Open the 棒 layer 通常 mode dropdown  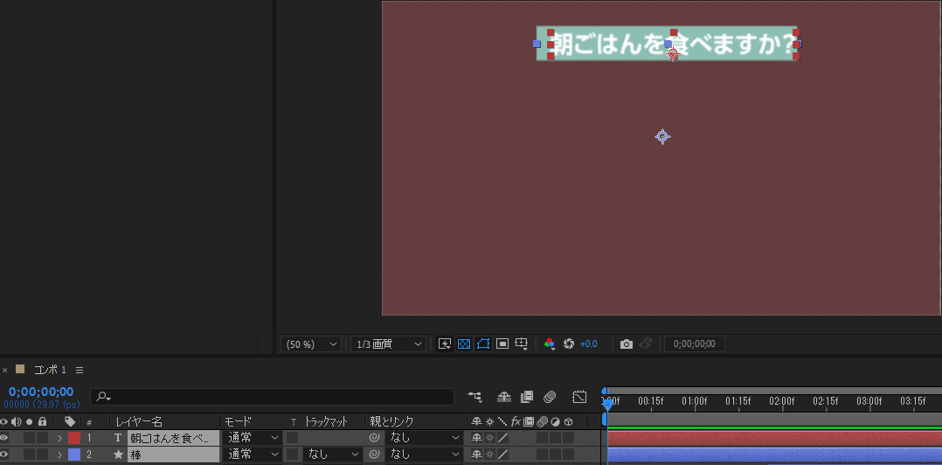point(253,455)
